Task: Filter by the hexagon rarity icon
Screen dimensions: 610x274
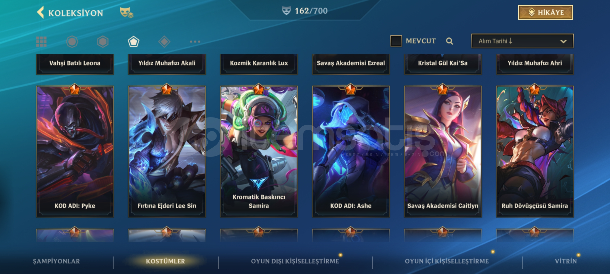Action: click(103, 42)
